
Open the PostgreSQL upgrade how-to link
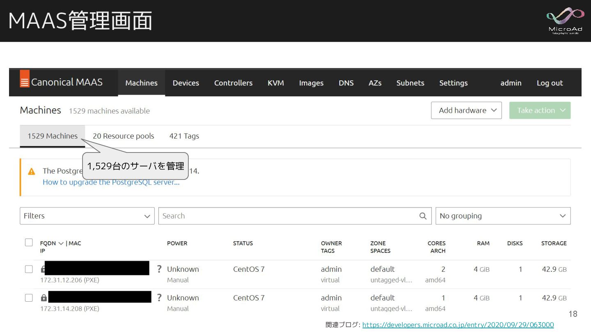tap(111, 182)
